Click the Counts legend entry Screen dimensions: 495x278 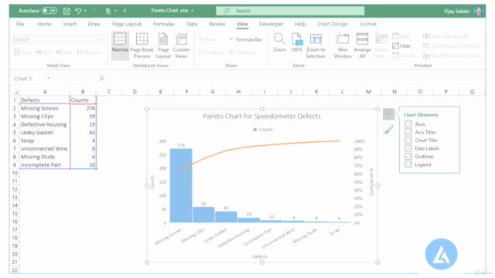point(263,130)
